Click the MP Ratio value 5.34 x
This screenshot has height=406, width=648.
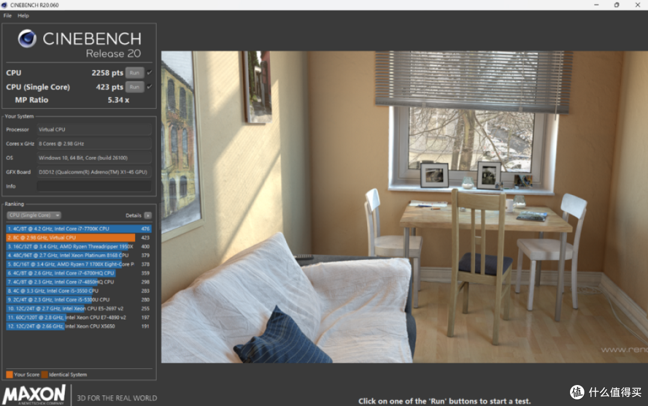[x=118, y=100]
